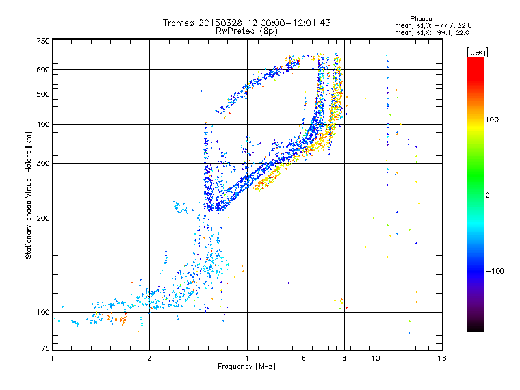Click the 'Phases' header text
The image size is (520, 390).
pyautogui.click(x=421, y=19)
